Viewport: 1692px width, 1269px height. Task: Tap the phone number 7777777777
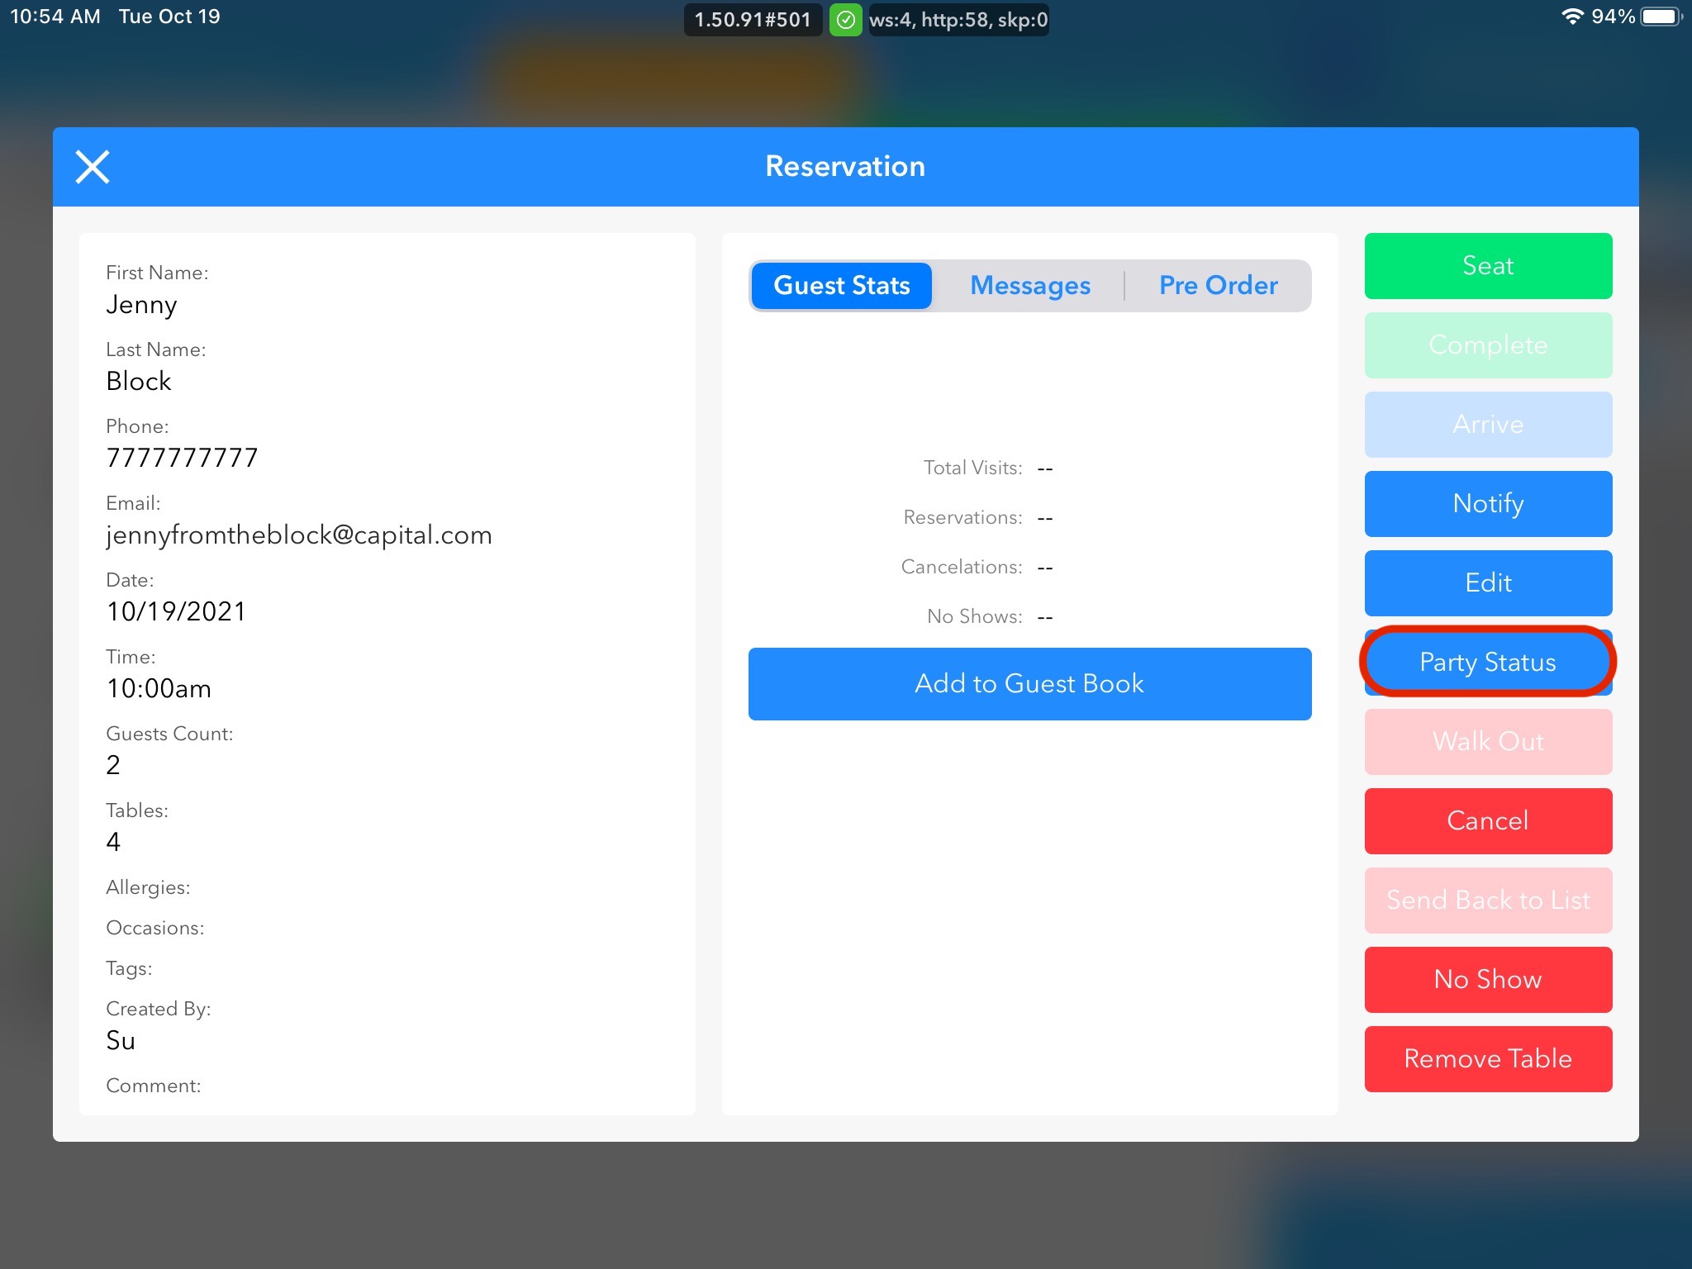[x=182, y=458]
